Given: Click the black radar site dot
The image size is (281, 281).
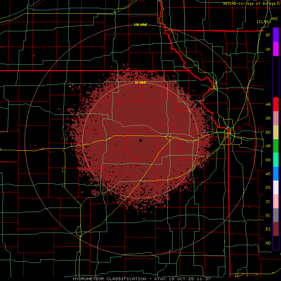Looking at the screenshot, I should point(140,140).
